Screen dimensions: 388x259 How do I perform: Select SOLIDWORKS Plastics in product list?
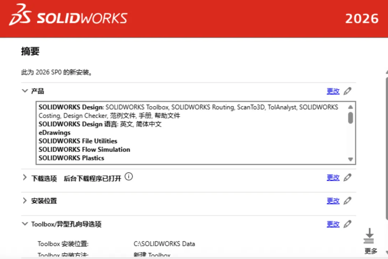click(x=71, y=158)
